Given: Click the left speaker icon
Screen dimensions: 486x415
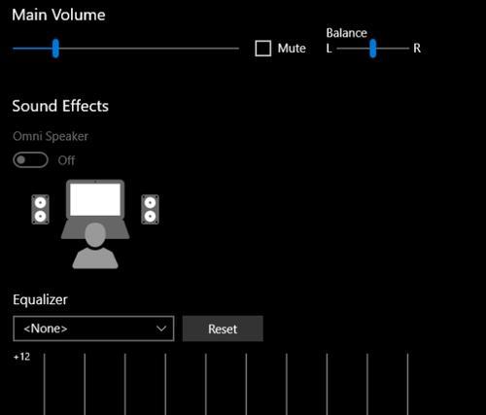Looking at the screenshot, I should point(40,209).
